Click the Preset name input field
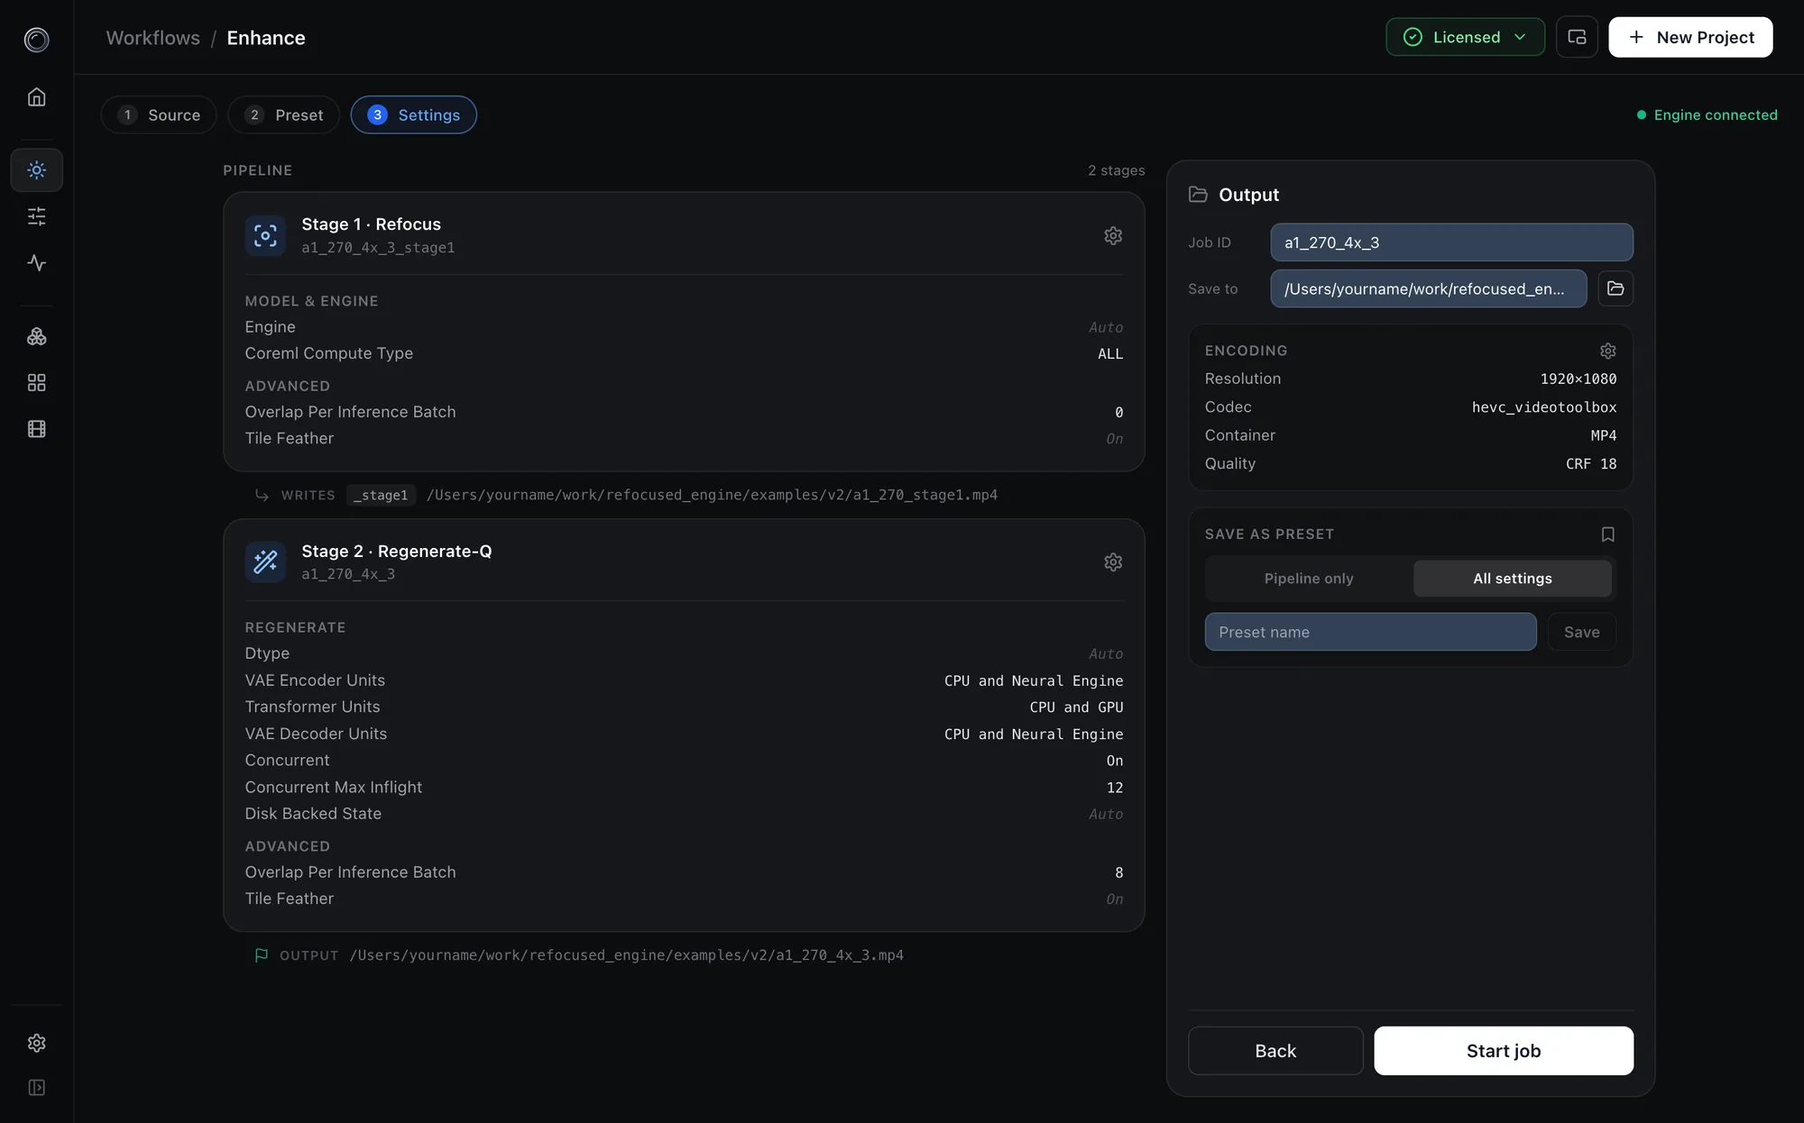This screenshot has height=1123, width=1804. [x=1370, y=632]
